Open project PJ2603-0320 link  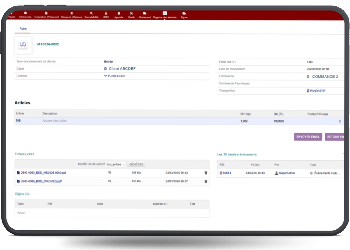[x=116, y=76]
